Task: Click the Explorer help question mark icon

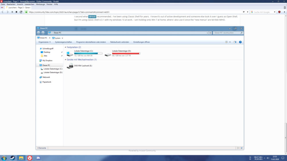Action: [240, 42]
